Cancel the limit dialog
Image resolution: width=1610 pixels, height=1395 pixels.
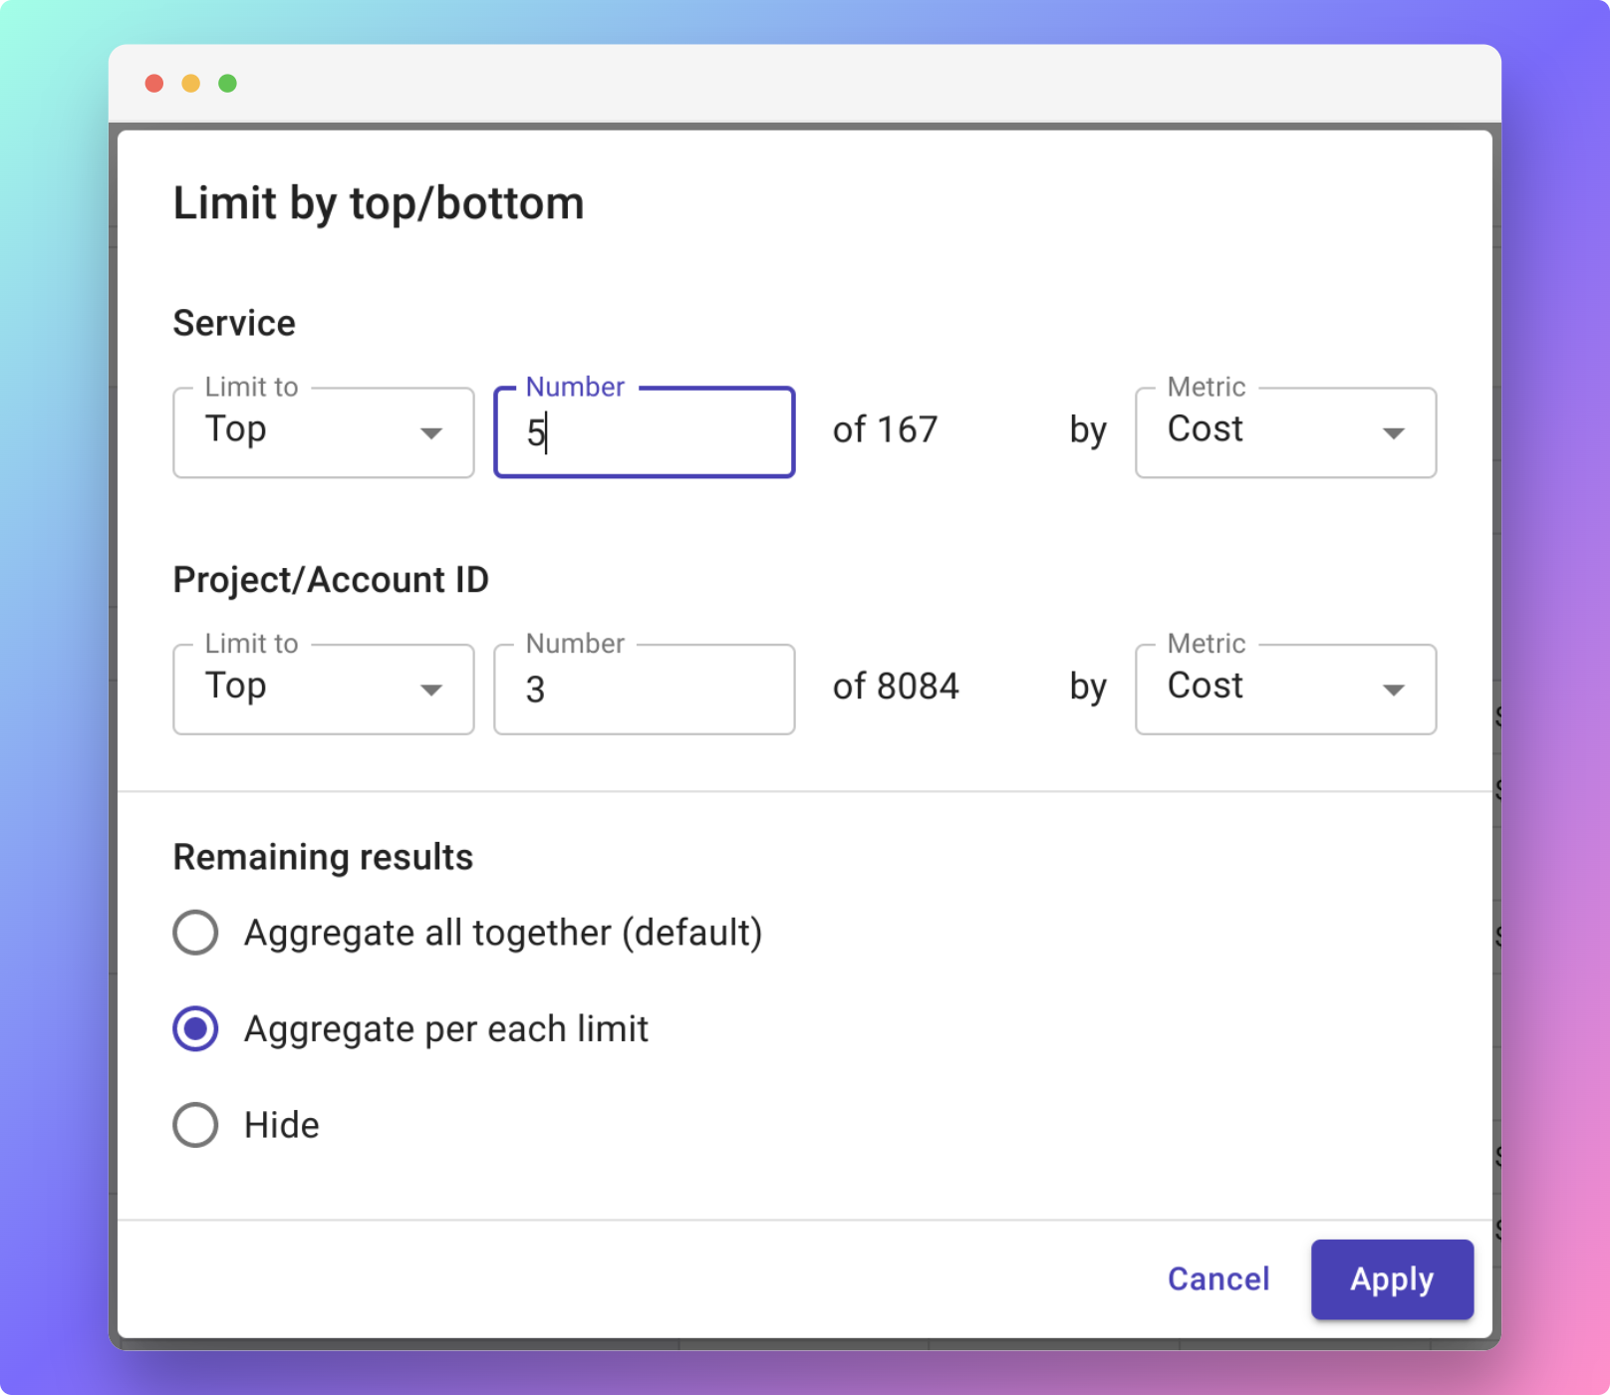coord(1218,1279)
